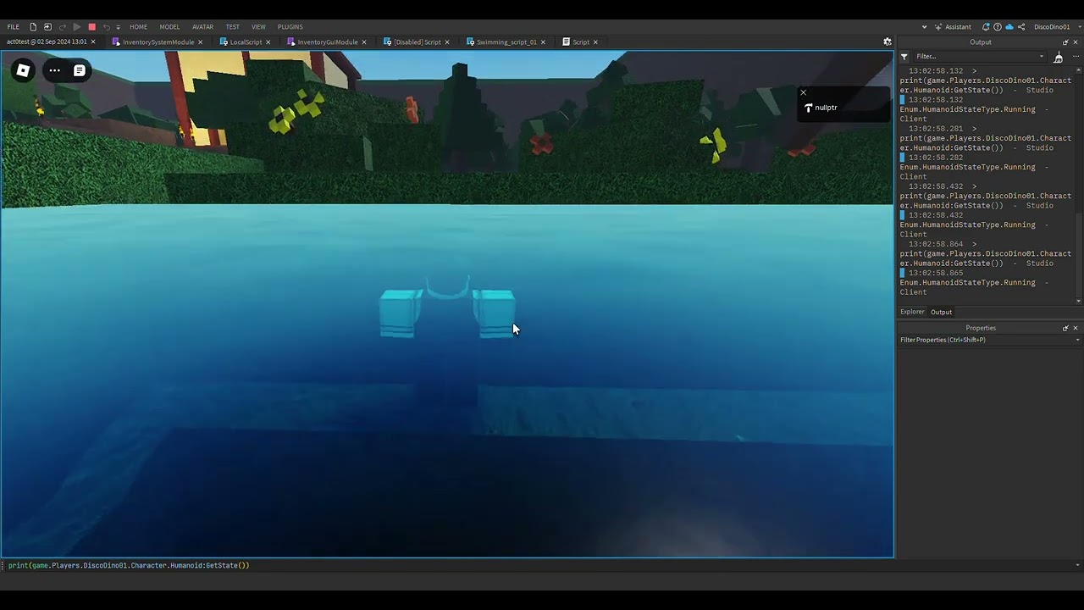
Task: Expand the Output filter dropdown arrow
Action: (1043, 57)
